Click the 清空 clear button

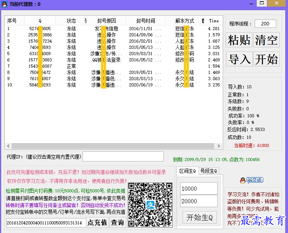tap(267, 40)
